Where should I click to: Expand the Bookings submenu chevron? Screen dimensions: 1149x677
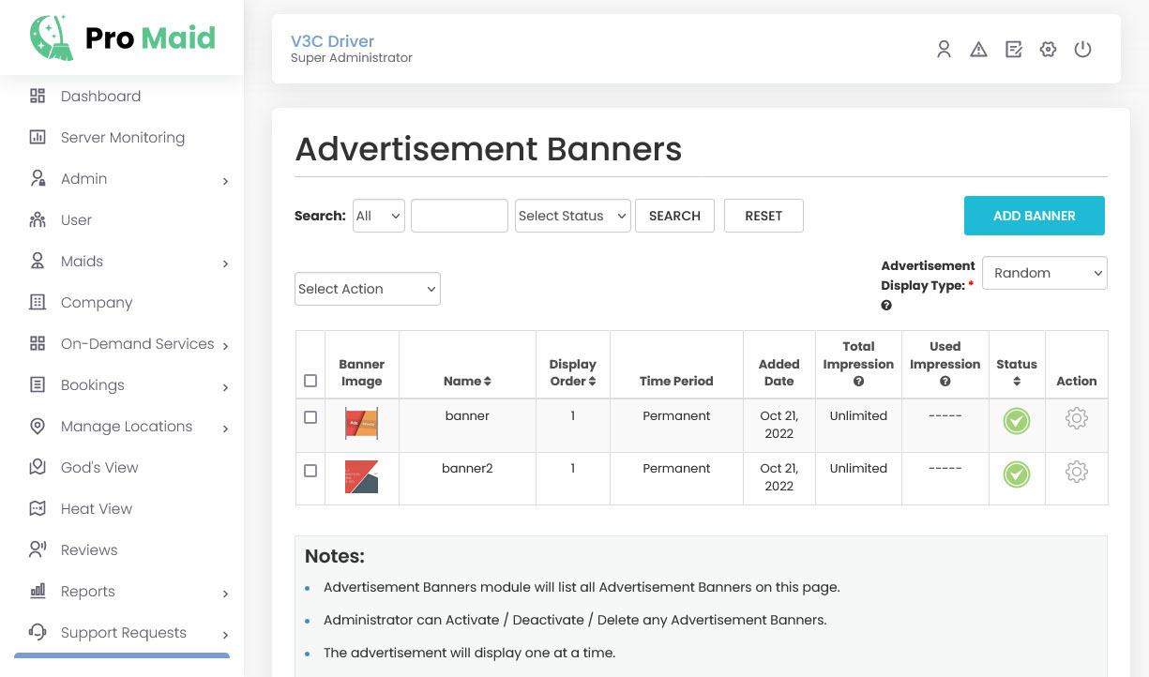[226, 387]
